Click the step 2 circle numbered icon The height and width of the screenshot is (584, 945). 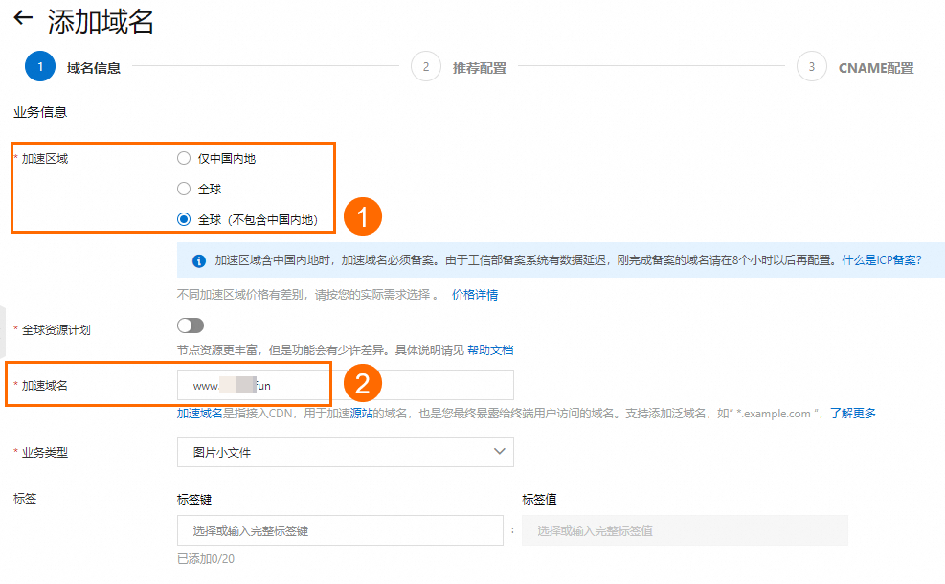pyautogui.click(x=425, y=67)
